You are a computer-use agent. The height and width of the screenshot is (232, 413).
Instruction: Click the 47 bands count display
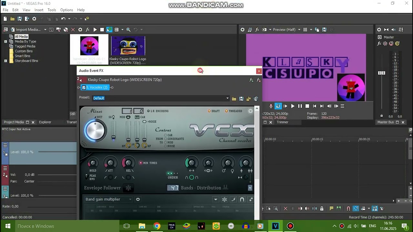173,188
